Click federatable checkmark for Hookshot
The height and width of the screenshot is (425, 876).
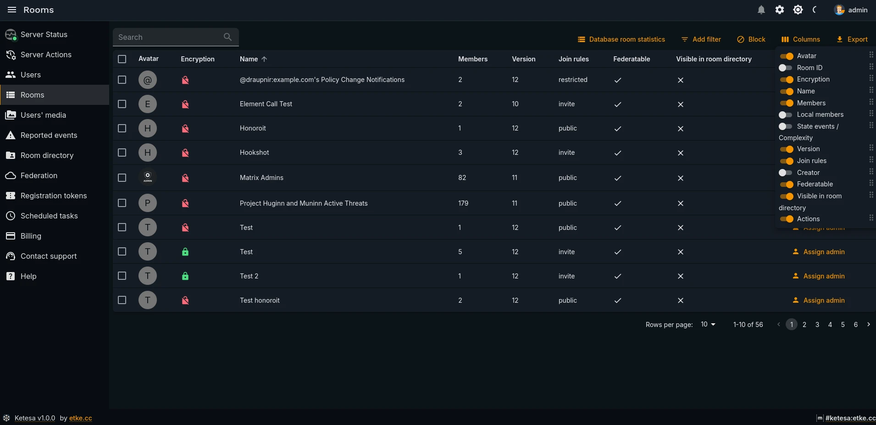coord(618,153)
